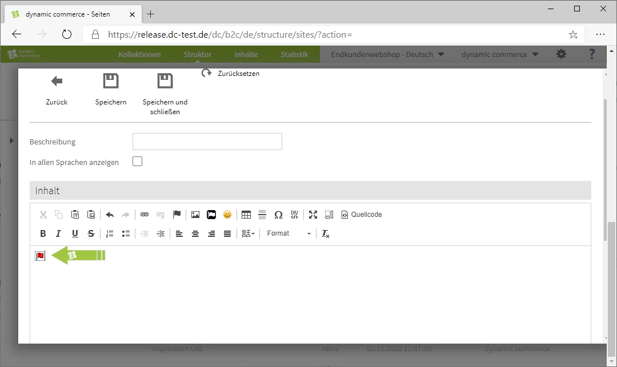Toggle bold formatting

tap(43, 233)
